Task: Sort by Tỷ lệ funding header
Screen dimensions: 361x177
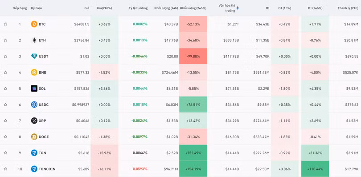Action: (138, 8)
